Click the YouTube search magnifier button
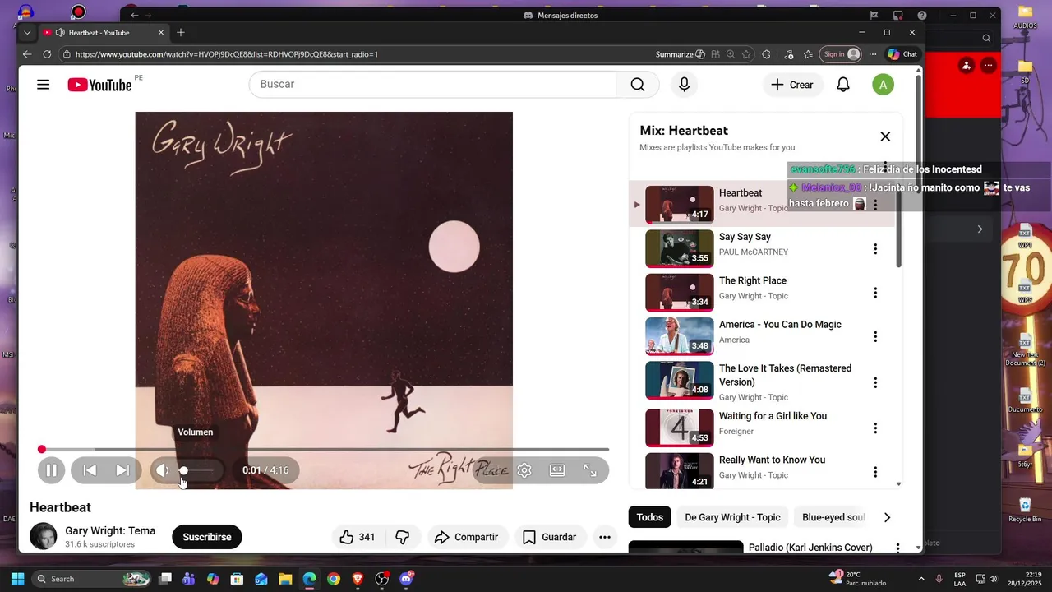The width and height of the screenshot is (1052, 592). (638, 85)
